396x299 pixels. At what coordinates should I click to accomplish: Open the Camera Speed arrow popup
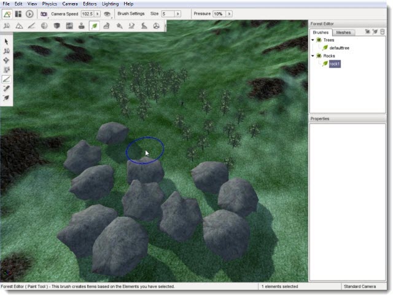coord(98,14)
